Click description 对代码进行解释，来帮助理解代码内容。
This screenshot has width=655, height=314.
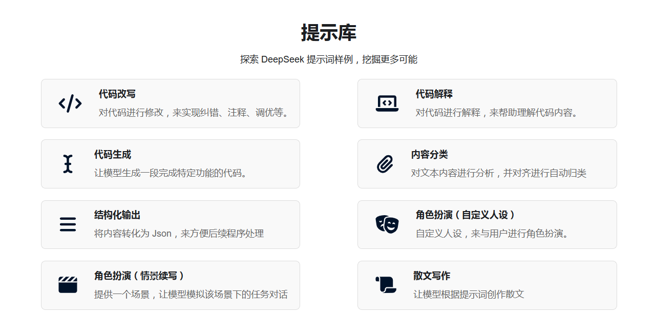click(x=498, y=113)
